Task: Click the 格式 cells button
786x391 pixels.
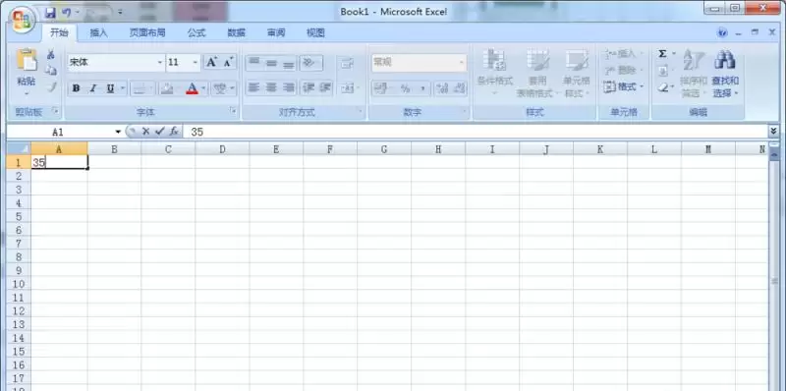Action: [x=623, y=86]
